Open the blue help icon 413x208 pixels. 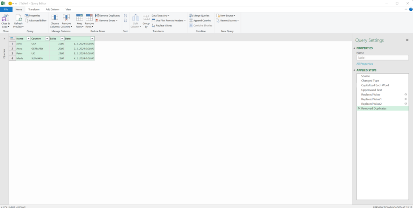tap(411, 9)
